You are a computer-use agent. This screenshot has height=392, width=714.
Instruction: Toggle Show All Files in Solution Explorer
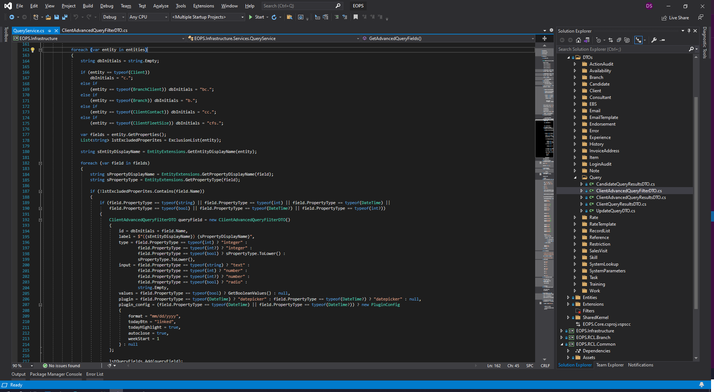tap(627, 40)
